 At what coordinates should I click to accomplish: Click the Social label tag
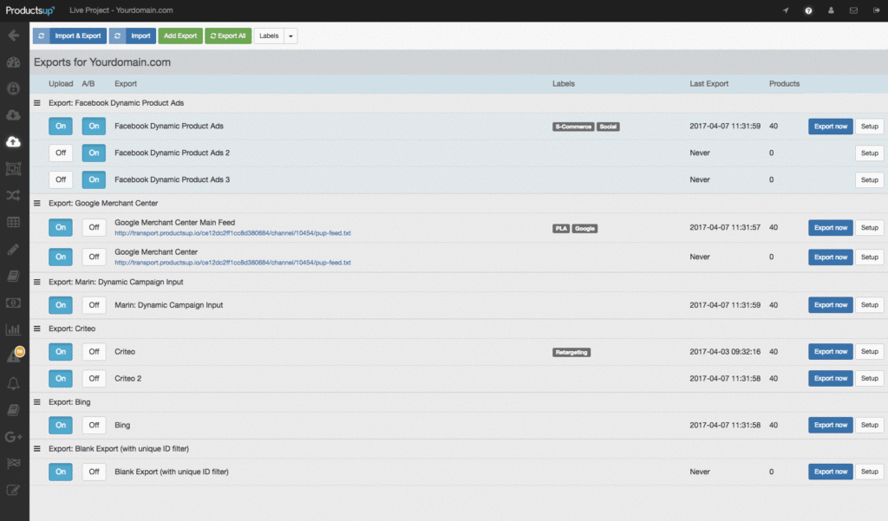[x=608, y=127]
